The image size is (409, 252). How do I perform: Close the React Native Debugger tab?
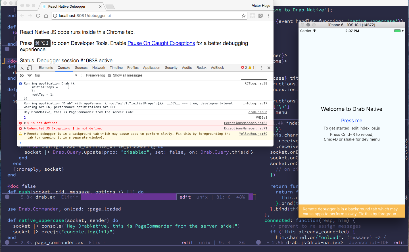[x=100, y=6]
